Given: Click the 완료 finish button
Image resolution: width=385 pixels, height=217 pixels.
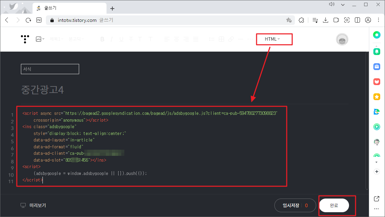Looking at the screenshot, I should coord(334,205).
